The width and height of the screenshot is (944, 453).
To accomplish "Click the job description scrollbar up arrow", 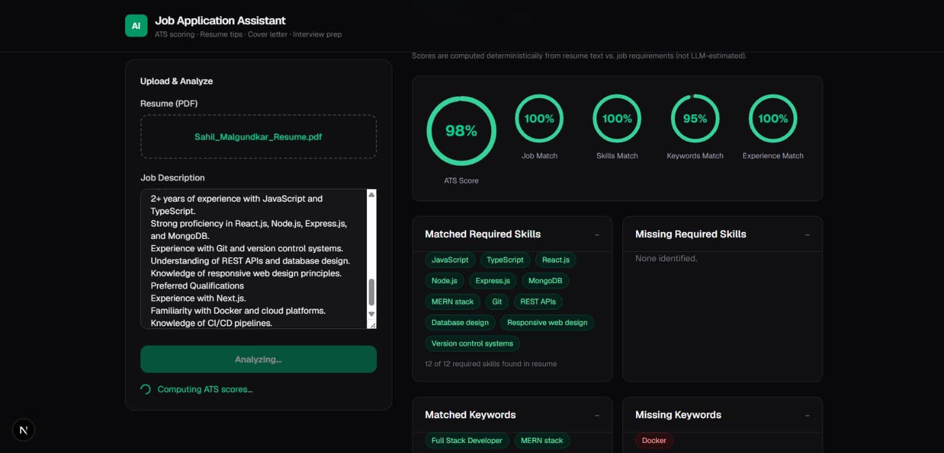I will point(371,195).
